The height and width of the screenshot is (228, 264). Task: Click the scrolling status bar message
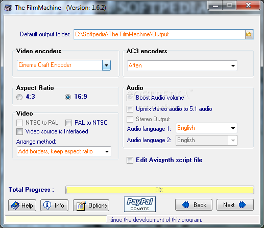click(155, 220)
